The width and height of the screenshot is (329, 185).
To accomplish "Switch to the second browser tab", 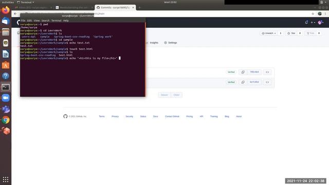I will point(74,8).
